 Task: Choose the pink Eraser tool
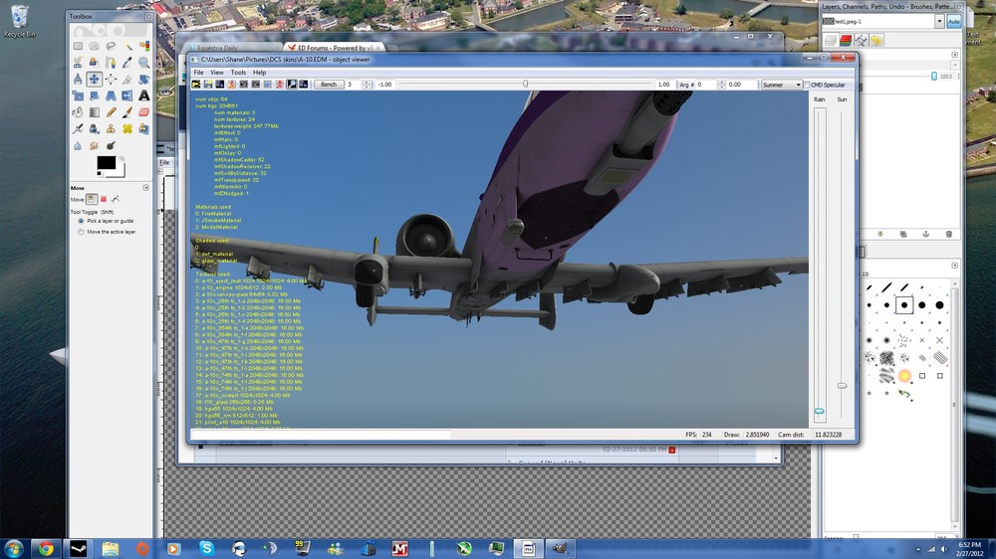(143, 112)
